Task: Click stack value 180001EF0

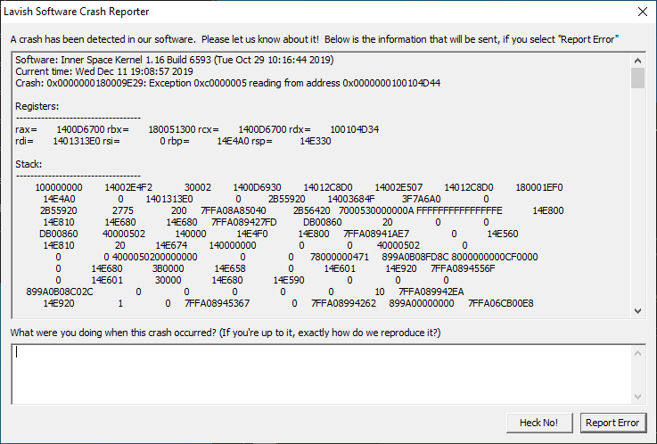Action: 539,187
